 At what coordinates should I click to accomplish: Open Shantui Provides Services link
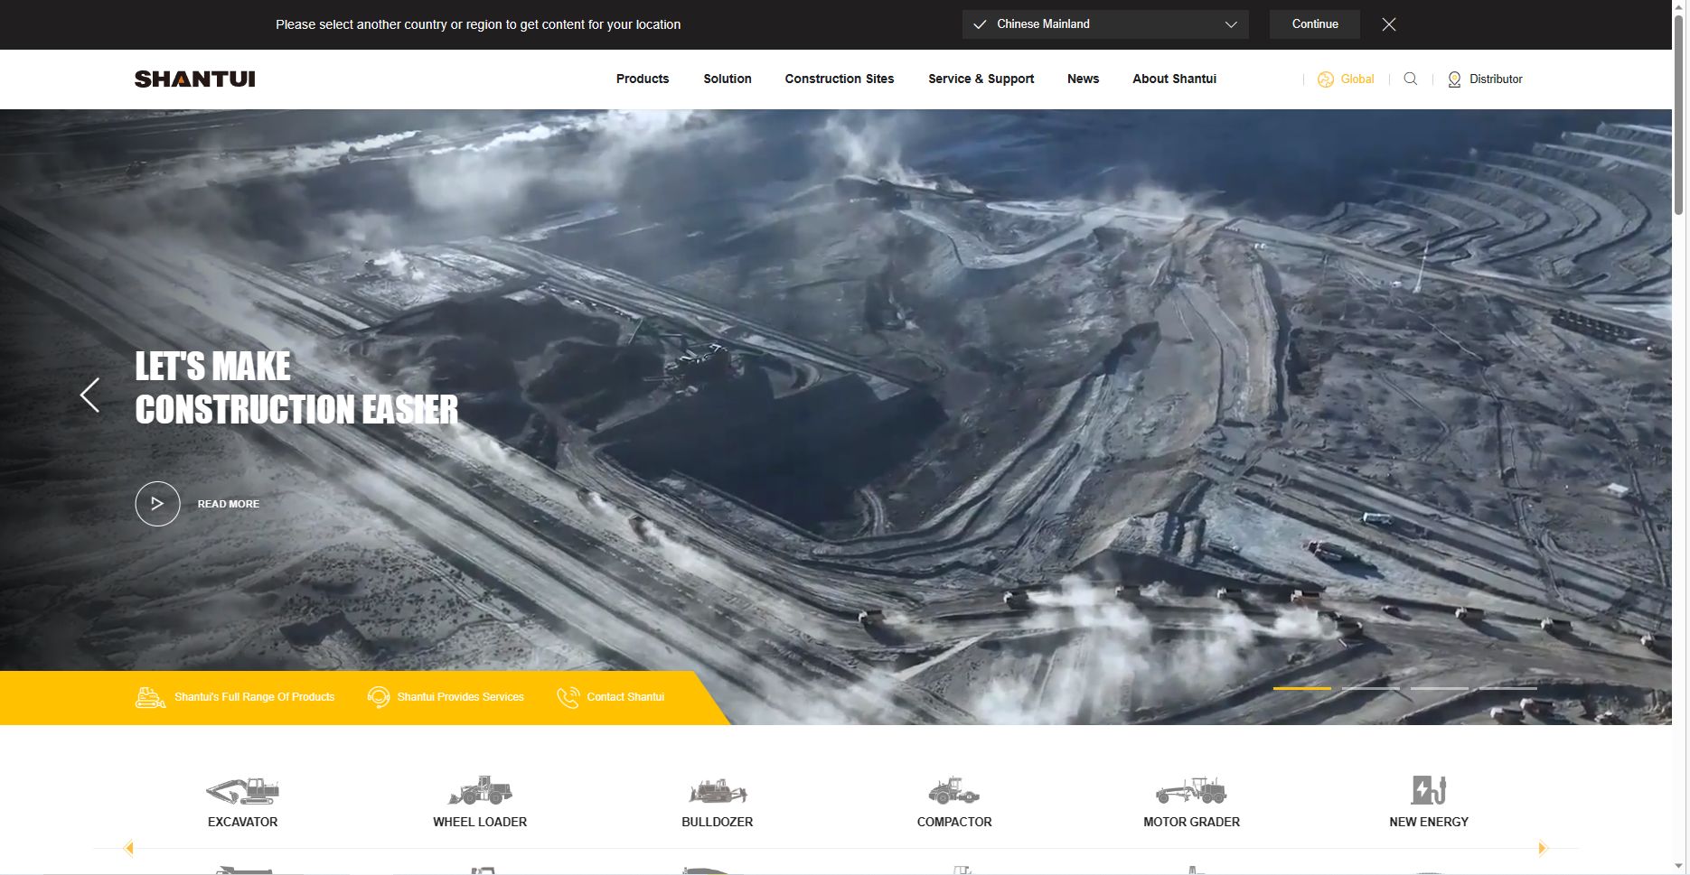[461, 697]
